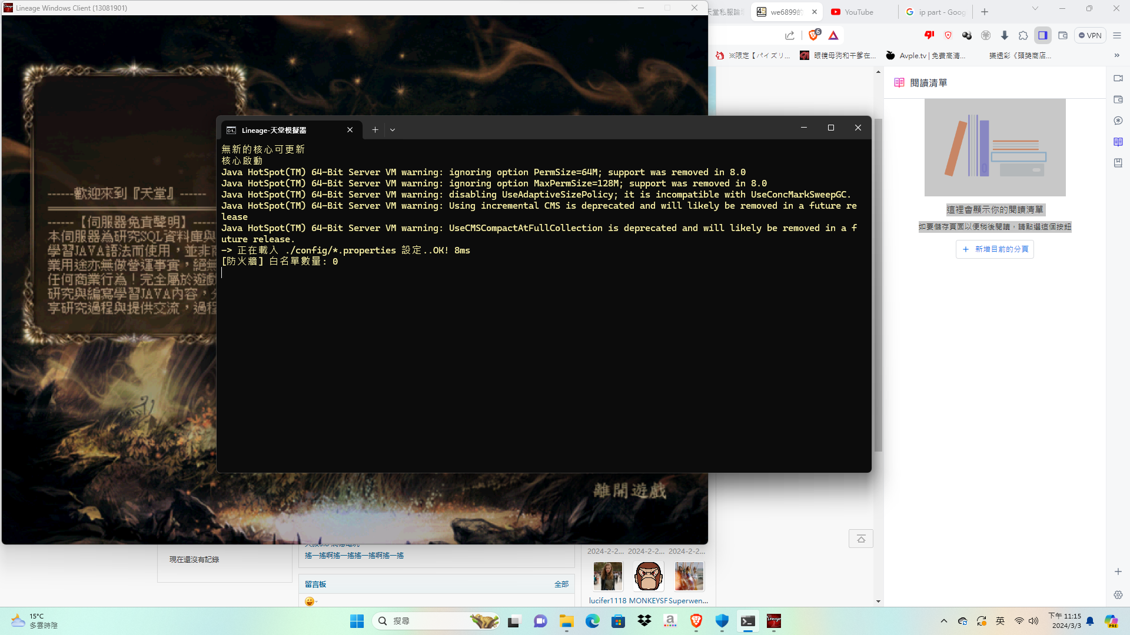This screenshot has width=1130, height=635.
Task: Click the 搖一搖啊搖 webpage link
Action: 354,556
